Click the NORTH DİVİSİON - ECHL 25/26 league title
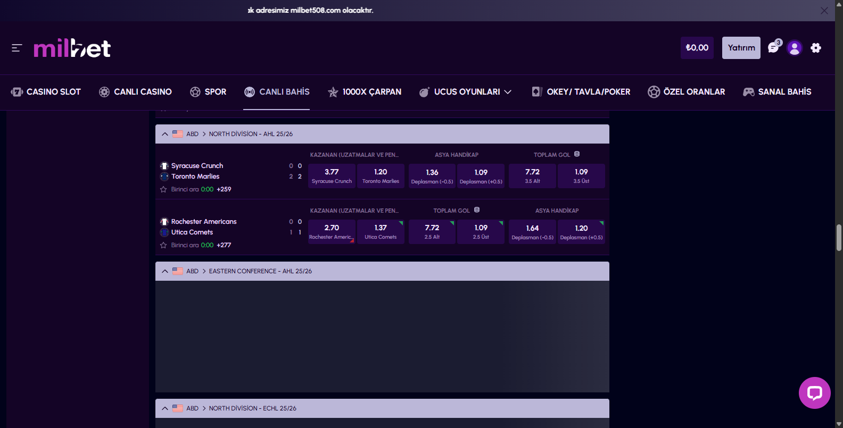Viewport: 843px width, 428px height. pyautogui.click(x=253, y=408)
